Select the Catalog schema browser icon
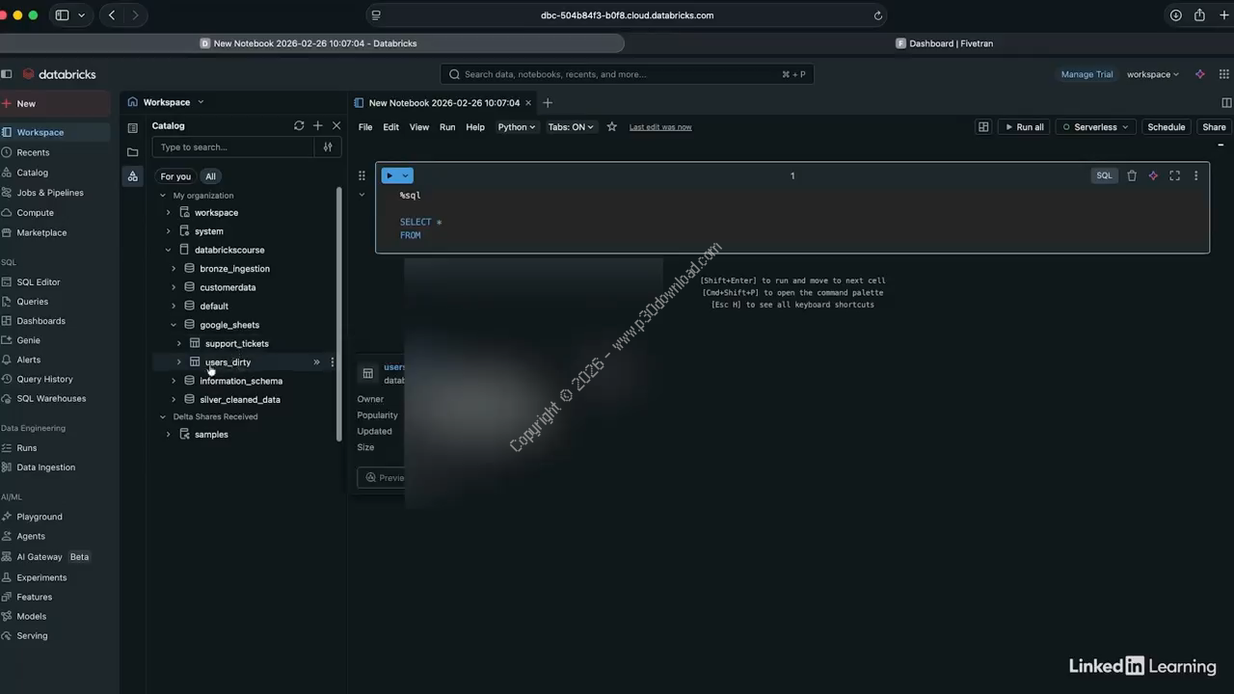The image size is (1234, 694). (133, 175)
